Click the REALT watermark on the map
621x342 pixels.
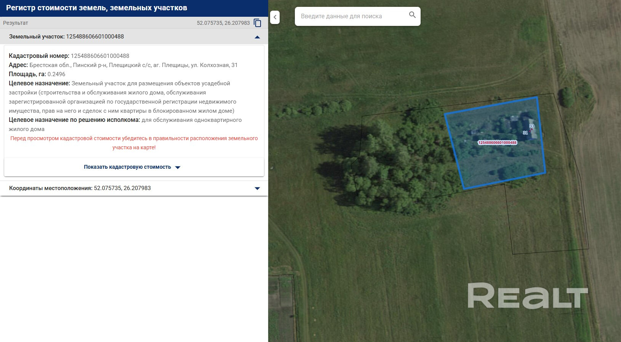point(527,296)
